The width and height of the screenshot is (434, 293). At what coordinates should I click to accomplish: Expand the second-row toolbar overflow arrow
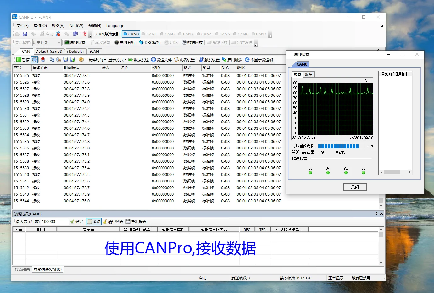[x=256, y=43]
